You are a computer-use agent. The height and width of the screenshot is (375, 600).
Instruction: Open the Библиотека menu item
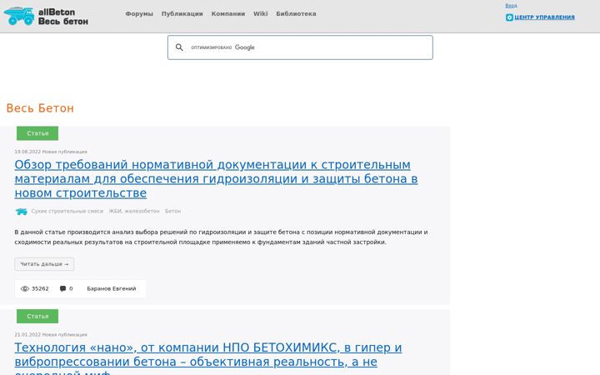(x=296, y=14)
